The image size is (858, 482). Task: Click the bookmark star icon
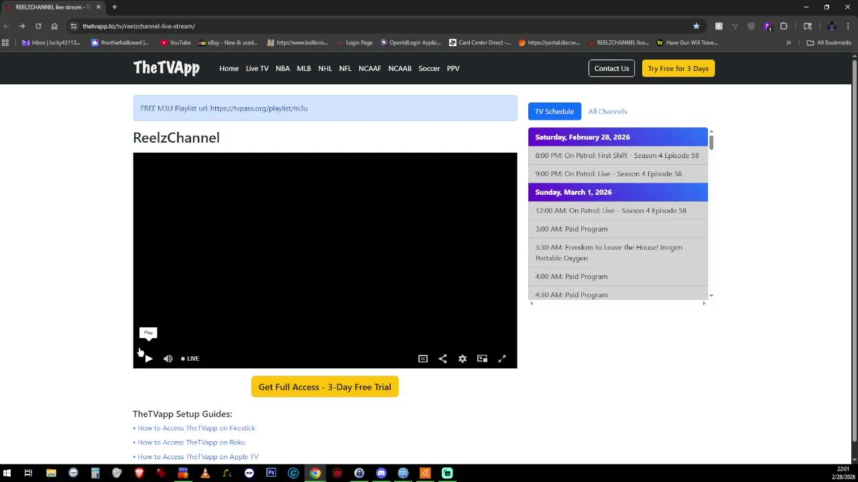[696, 26]
